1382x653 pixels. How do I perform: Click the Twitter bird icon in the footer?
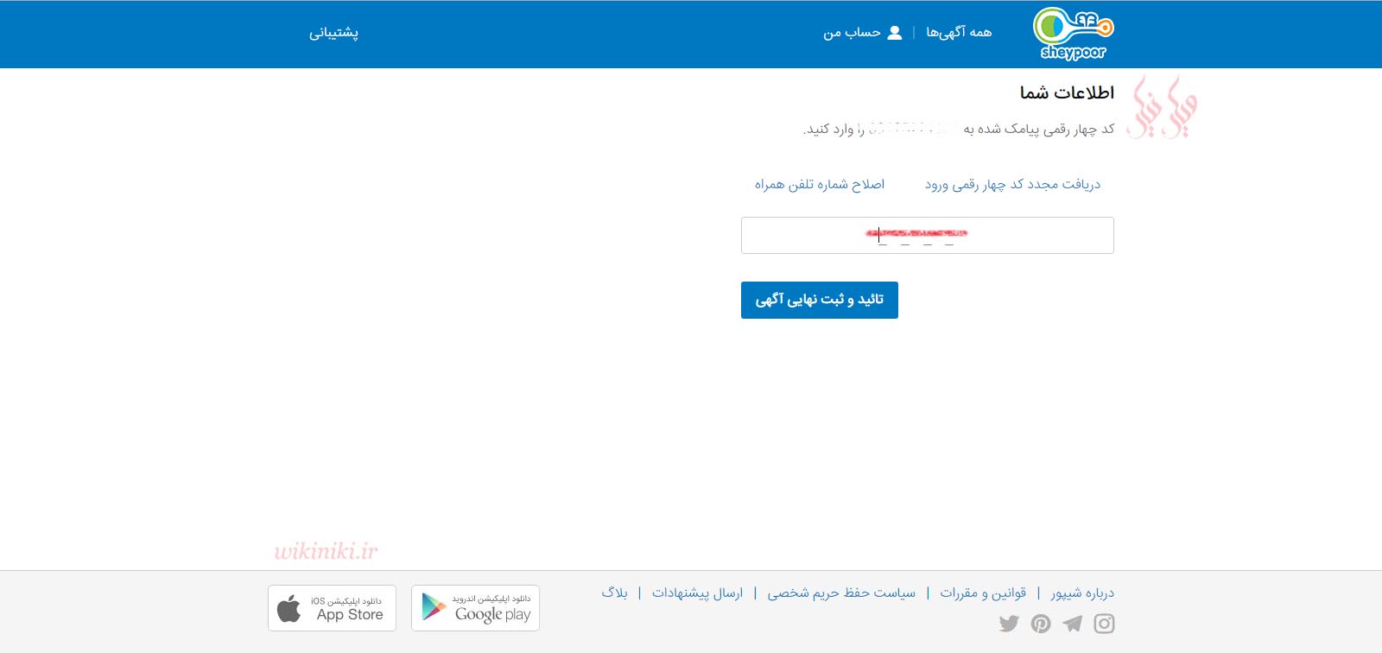point(1009,624)
